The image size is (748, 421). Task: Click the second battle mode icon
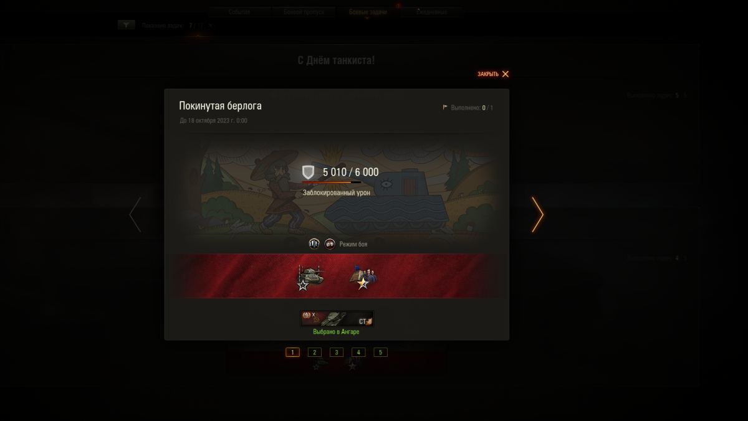tap(330, 244)
